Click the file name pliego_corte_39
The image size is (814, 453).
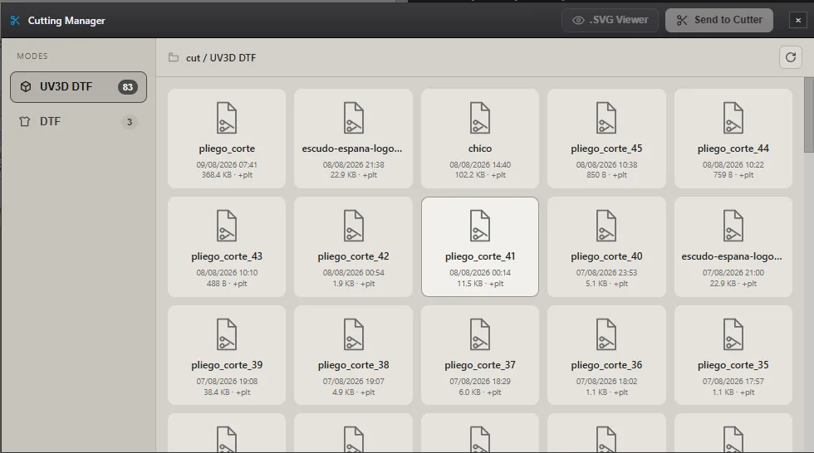[227, 365]
